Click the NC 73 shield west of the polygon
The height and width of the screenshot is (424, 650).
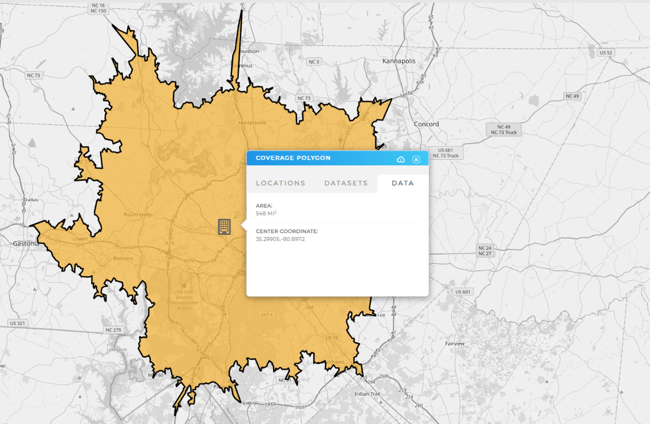(x=34, y=76)
